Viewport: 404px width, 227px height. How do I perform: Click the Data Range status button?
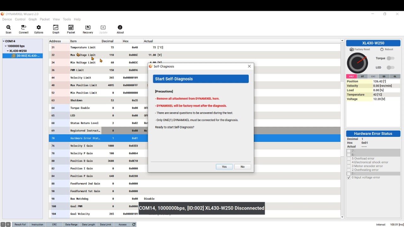[71, 224]
